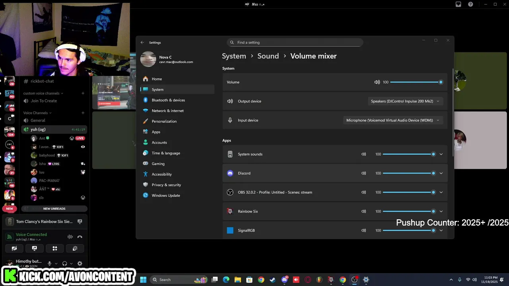Open Discord soundboard button
Screen dimensions: 509x286
click(x=75, y=249)
